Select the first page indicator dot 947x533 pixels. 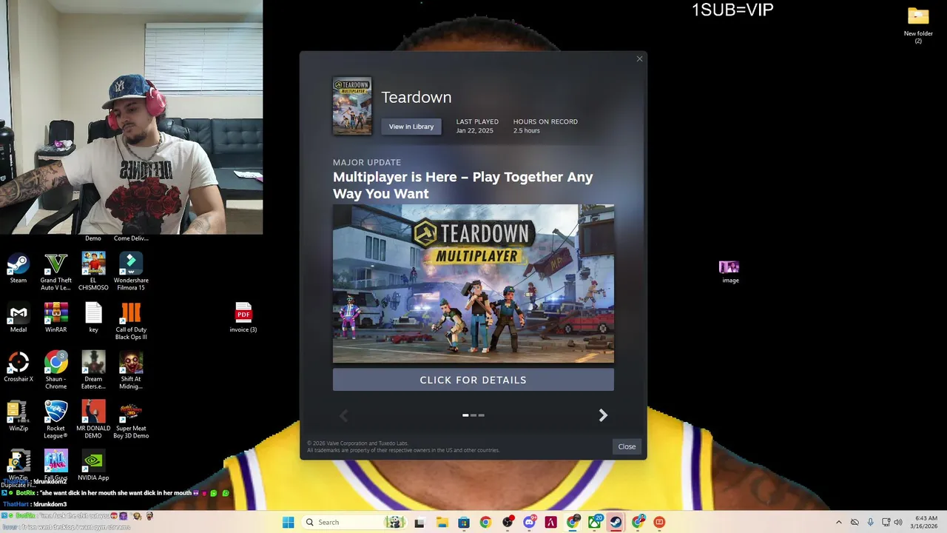tap(465, 415)
